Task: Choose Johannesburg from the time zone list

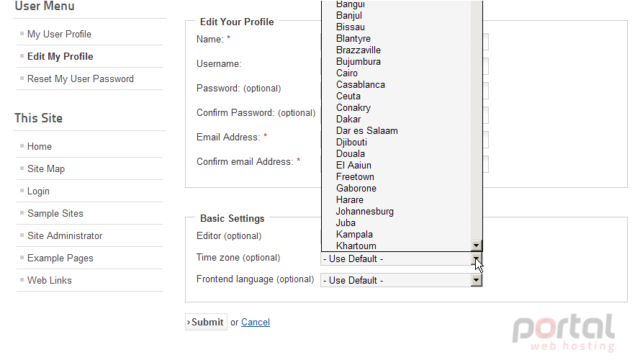Action: (364, 212)
